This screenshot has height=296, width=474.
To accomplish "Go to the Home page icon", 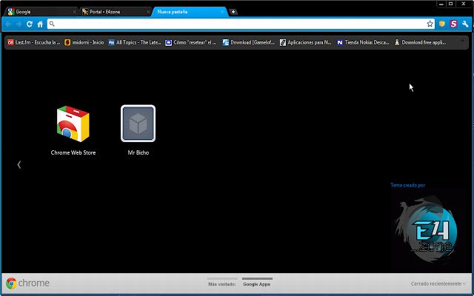I will pyautogui.click(x=40, y=24).
